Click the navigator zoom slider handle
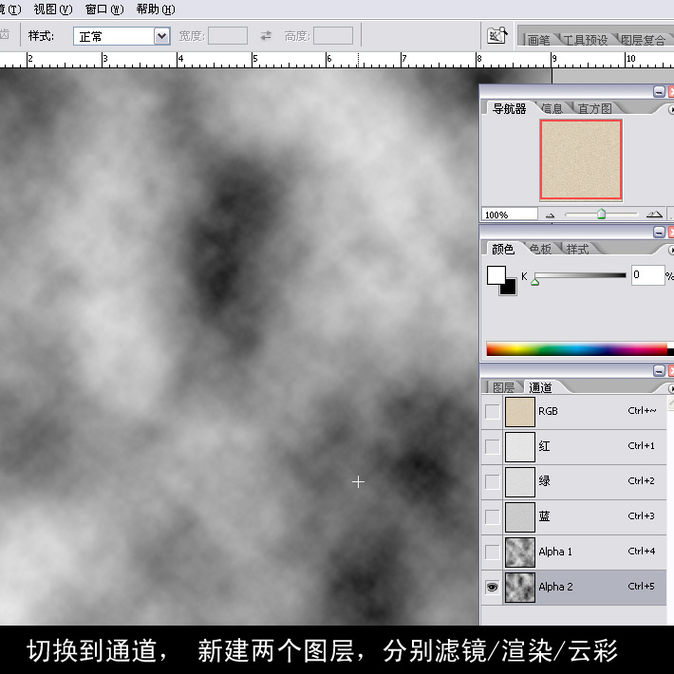The height and width of the screenshot is (674, 674). (601, 214)
